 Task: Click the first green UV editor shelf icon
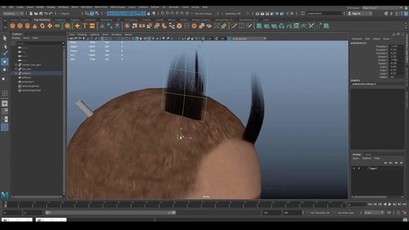[259, 26]
